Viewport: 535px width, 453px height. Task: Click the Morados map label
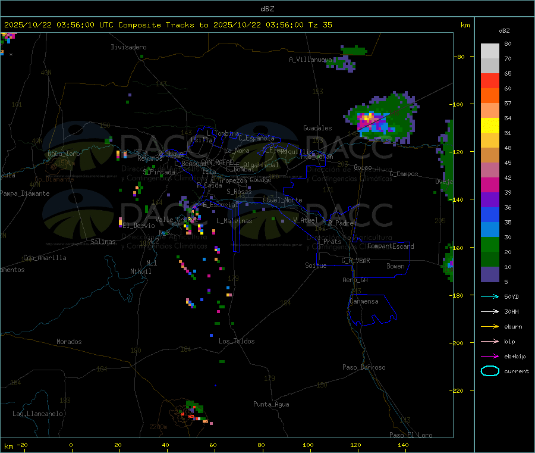click(70, 342)
